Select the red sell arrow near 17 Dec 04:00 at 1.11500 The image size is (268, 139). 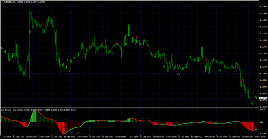[x=116, y=43]
